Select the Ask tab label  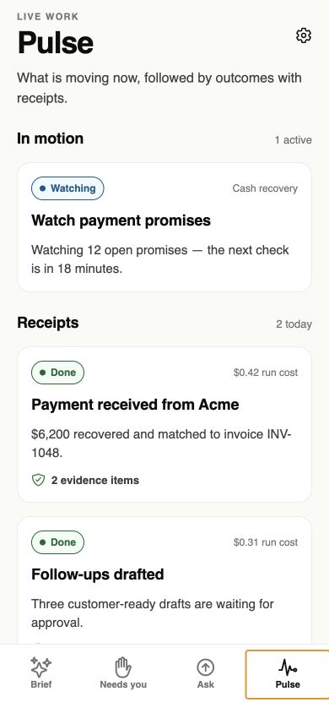[206, 684]
